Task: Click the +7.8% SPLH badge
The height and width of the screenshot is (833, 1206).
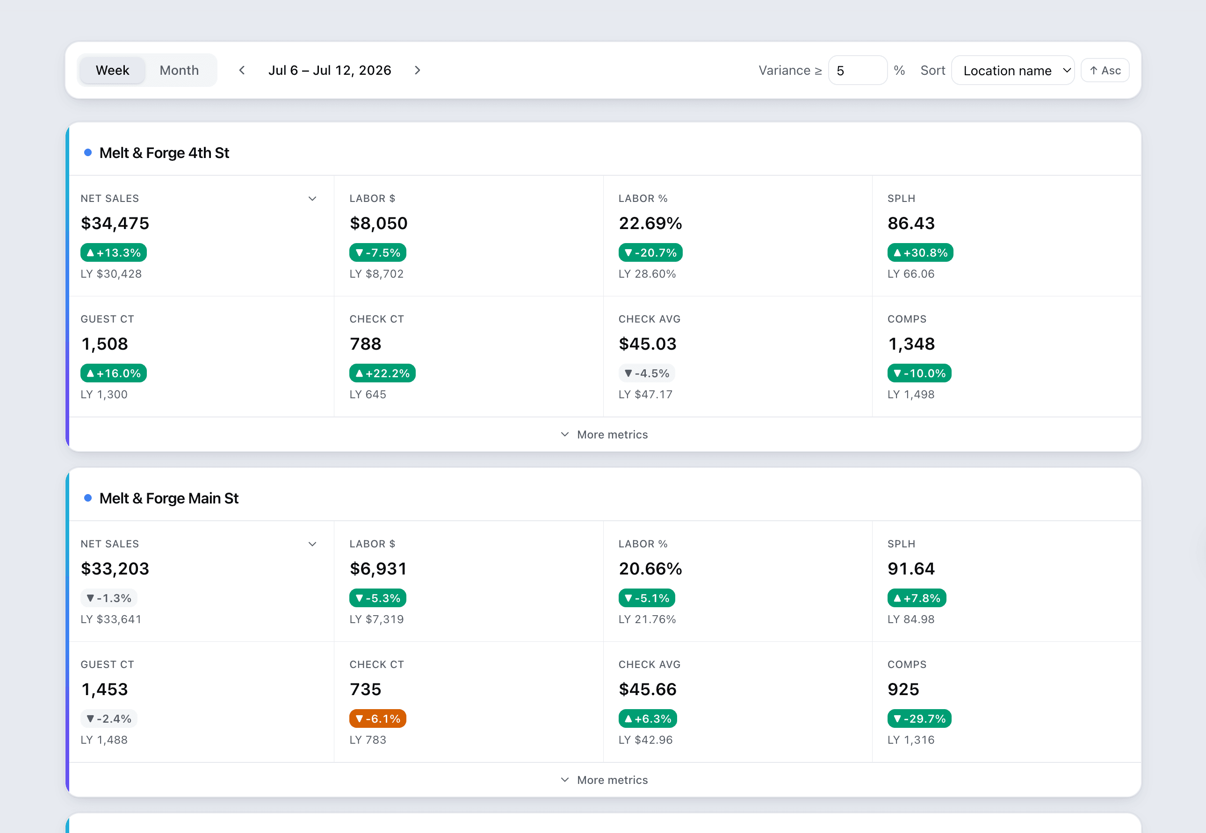Action: pyautogui.click(x=916, y=598)
